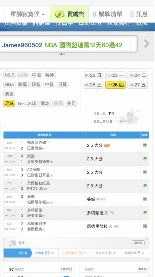Open 購牌清單 list
The image size is (155, 277).
pyautogui.click(x=107, y=14)
